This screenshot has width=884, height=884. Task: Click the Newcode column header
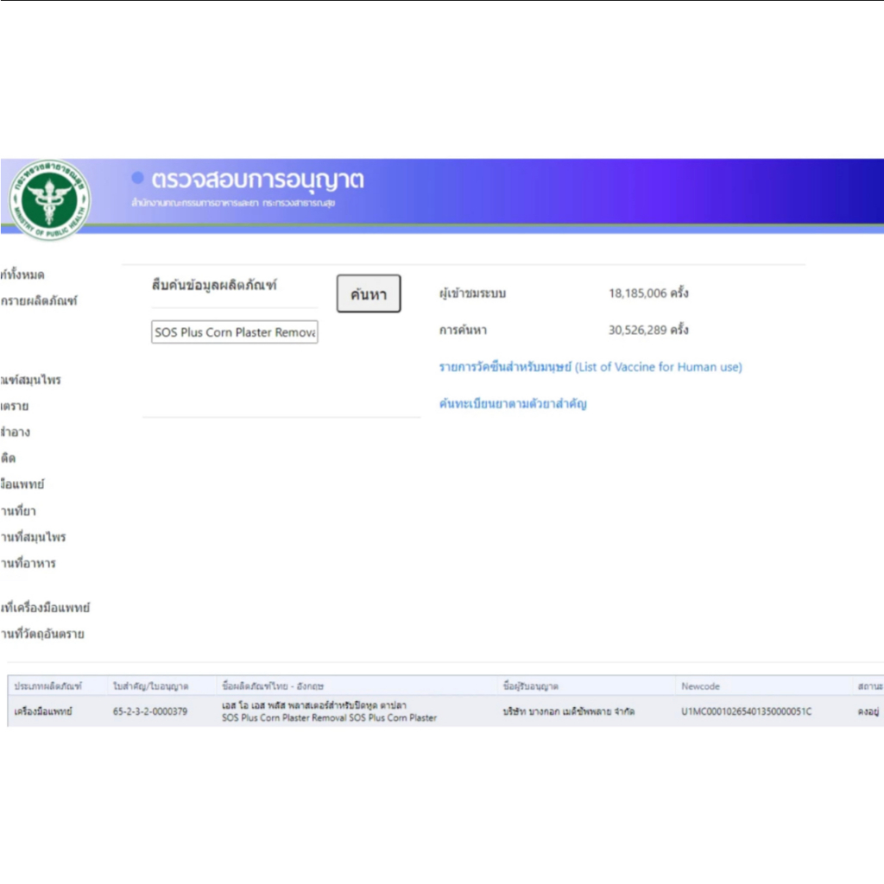click(x=700, y=686)
